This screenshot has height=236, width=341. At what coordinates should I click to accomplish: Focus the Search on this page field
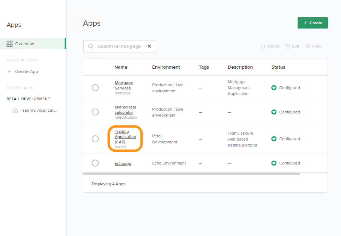pos(119,46)
